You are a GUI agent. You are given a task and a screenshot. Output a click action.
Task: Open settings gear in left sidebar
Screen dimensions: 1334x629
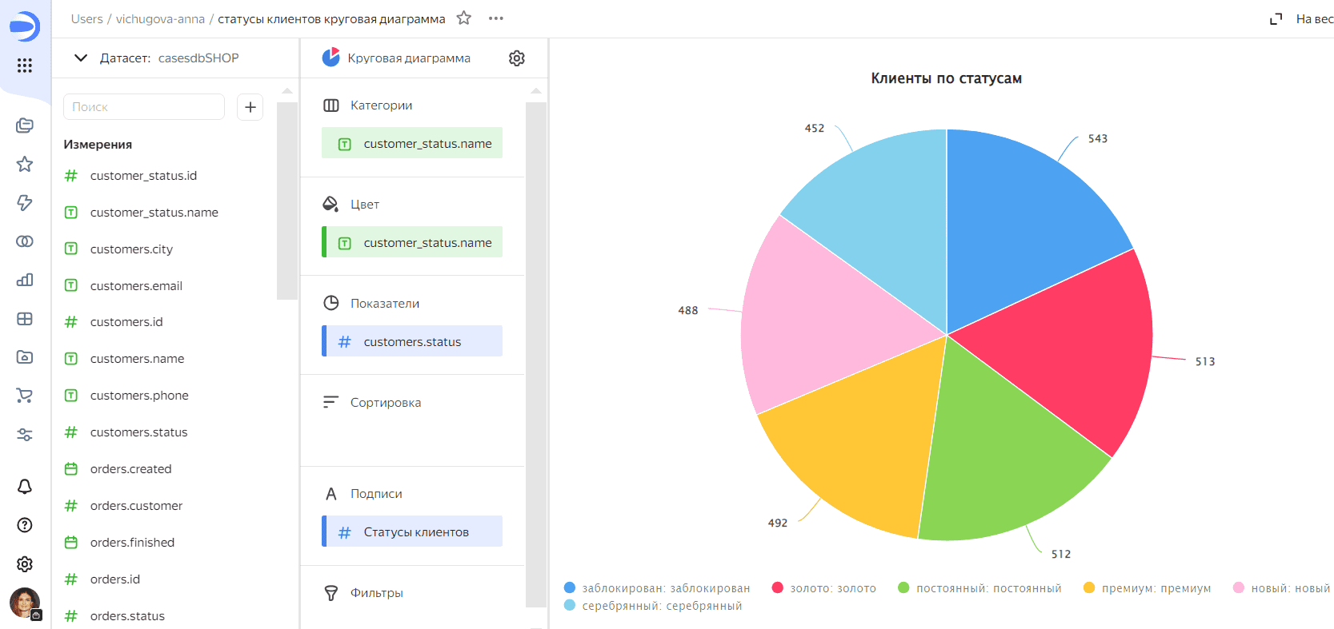coord(25,564)
